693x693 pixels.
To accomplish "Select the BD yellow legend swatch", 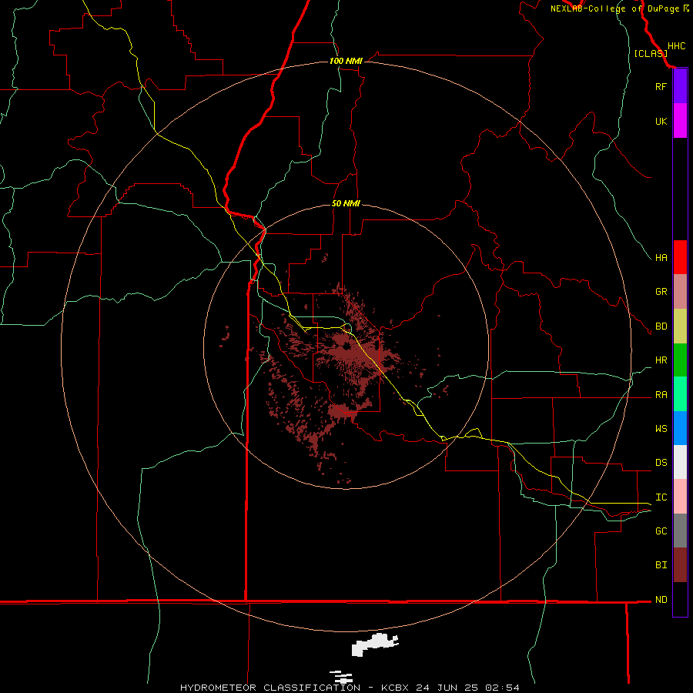I will pyautogui.click(x=680, y=326).
